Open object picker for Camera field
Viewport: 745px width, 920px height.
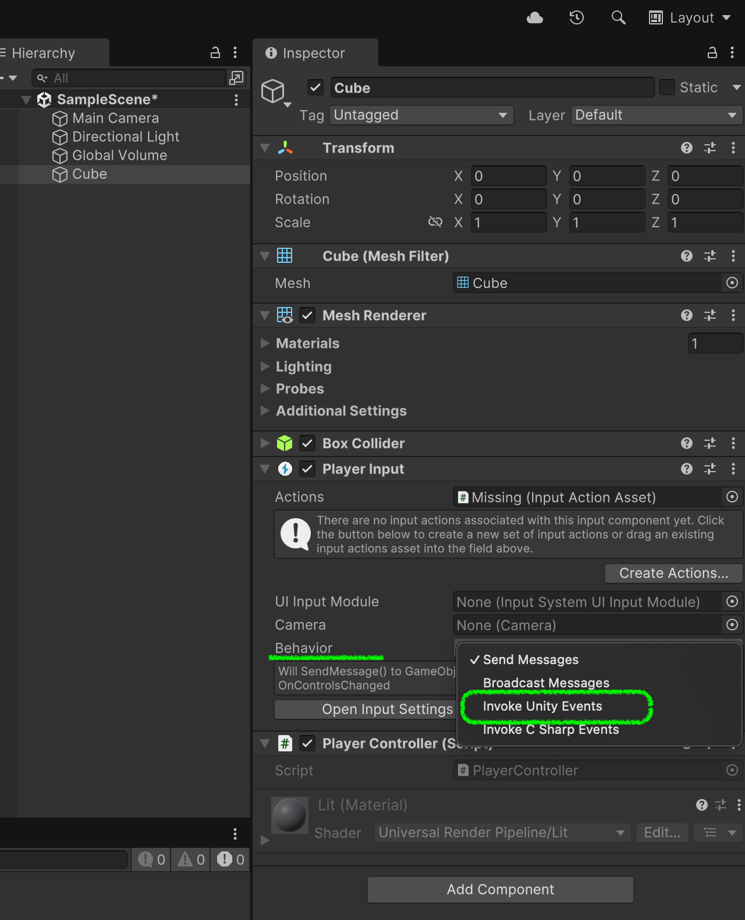732,625
